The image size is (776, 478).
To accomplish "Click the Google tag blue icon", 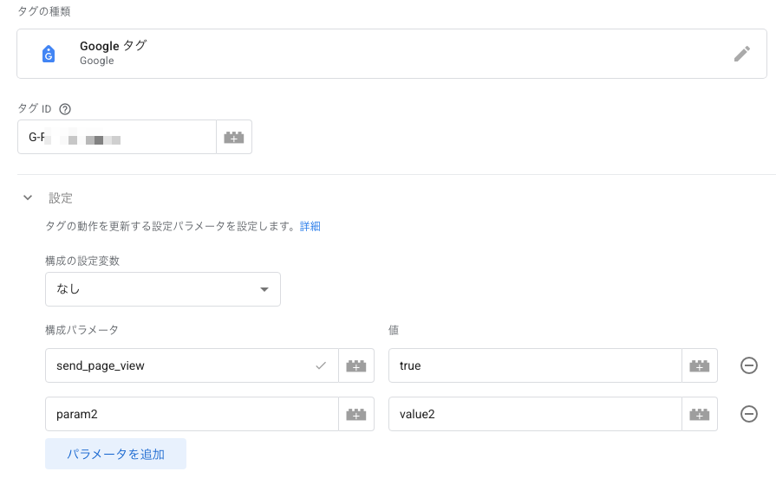I will 49,54.
